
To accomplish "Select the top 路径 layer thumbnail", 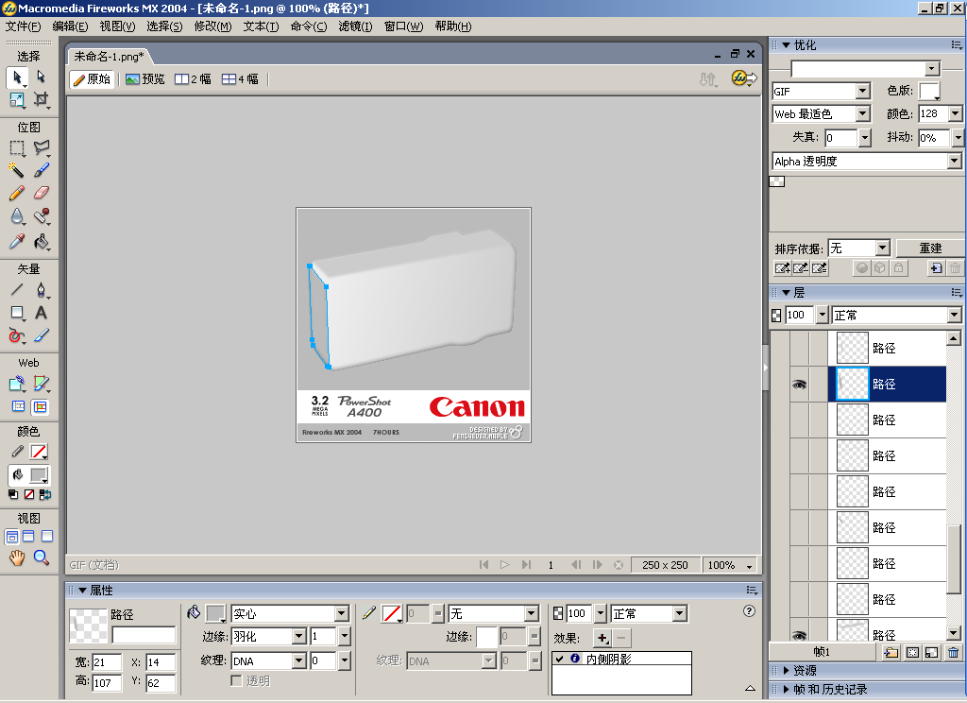I will [x=853, y=348].
